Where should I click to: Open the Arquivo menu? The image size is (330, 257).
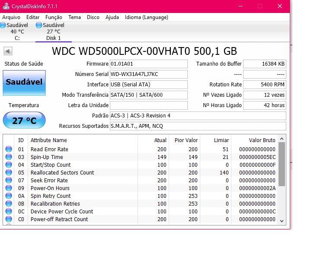coord(11,17)
